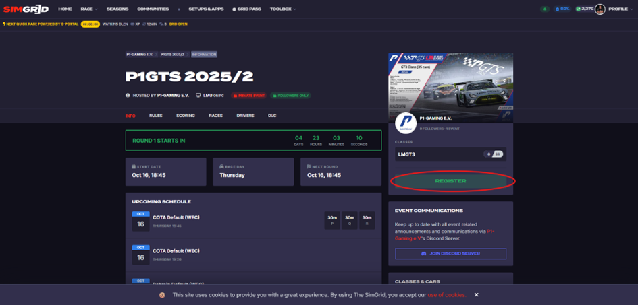Click the Grid Pass icon in navbar
Image resolution: width=638 pixels, height=305 pixels.
click(234, 9)
